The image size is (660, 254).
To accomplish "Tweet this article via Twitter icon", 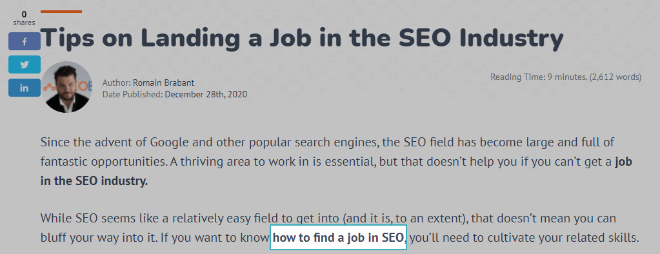I will 25,64.
